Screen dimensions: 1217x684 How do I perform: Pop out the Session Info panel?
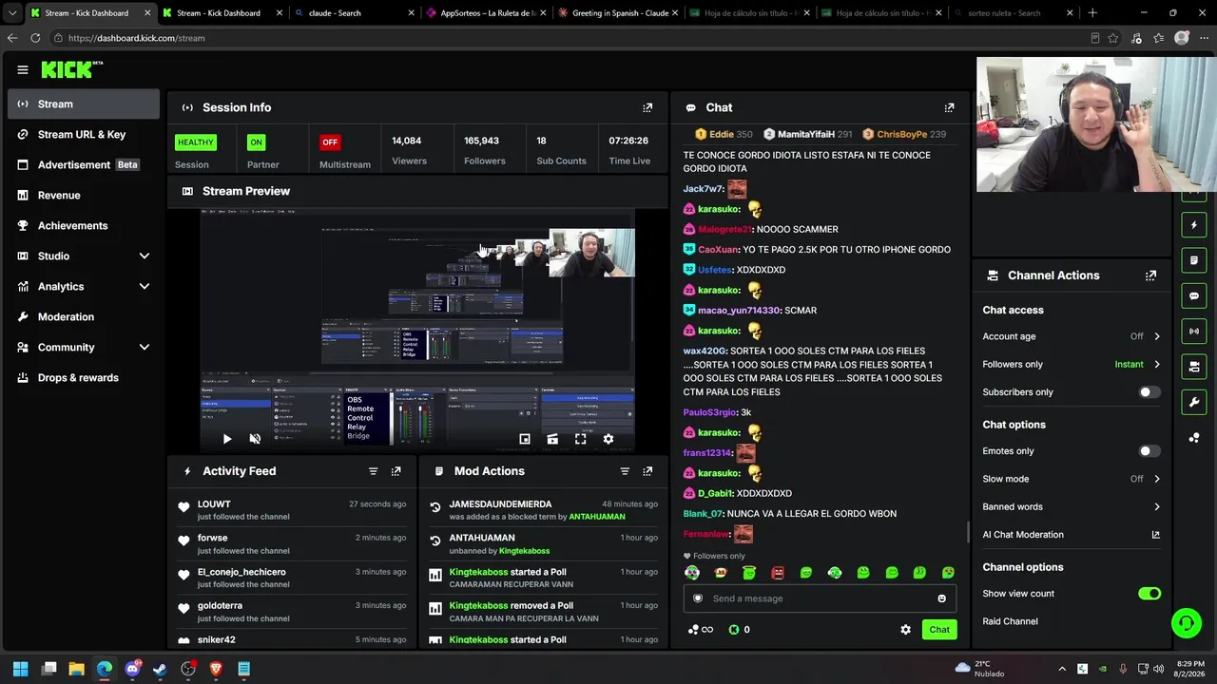tap(647, 107)
